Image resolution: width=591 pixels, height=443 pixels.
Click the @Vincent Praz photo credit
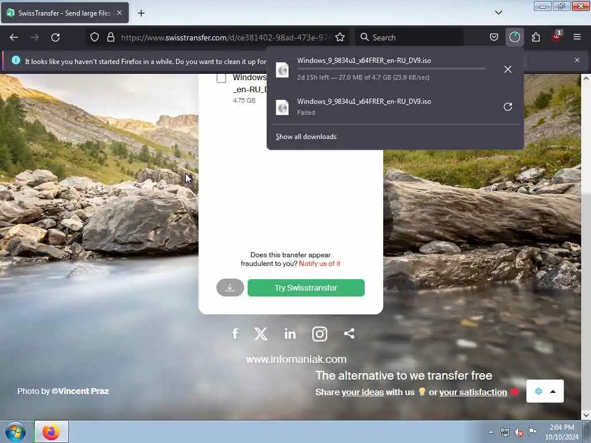coord(80,391)
